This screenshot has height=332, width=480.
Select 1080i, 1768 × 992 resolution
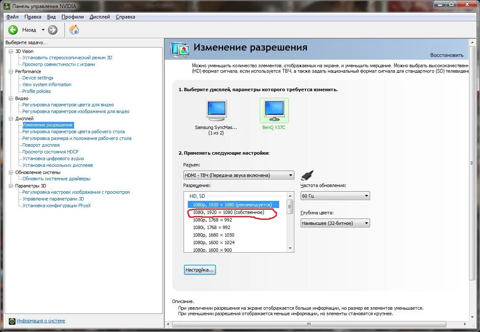coord(211,227)
